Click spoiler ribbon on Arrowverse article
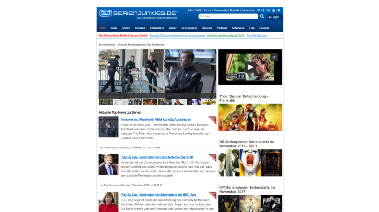Image resolution: width=379 pixels, height=212 pixels. pyautogui.click(x=213, y=120)
